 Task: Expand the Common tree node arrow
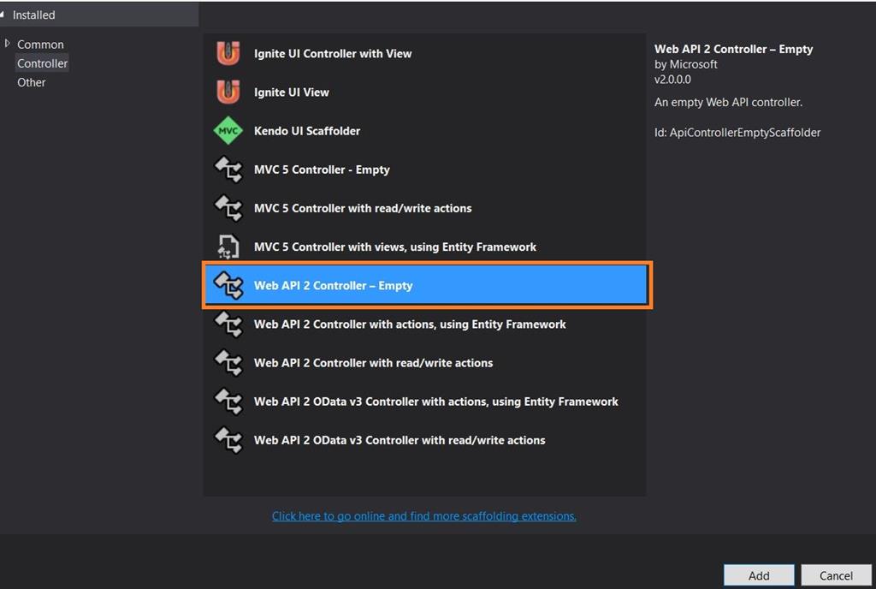tap(7, 43)
